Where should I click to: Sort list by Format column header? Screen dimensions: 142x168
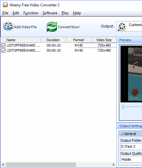[x=79, y=40]
